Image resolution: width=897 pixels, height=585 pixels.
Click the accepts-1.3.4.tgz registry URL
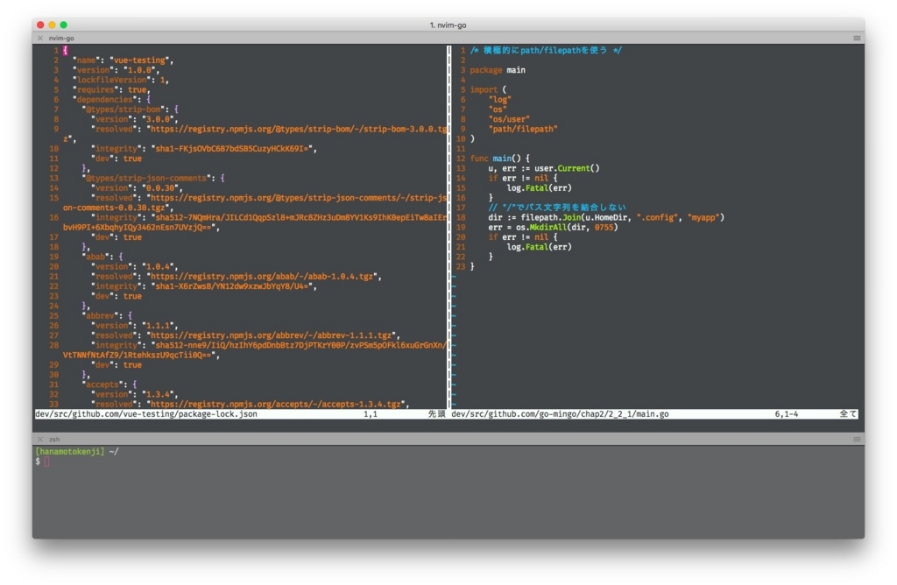[276, 404]
